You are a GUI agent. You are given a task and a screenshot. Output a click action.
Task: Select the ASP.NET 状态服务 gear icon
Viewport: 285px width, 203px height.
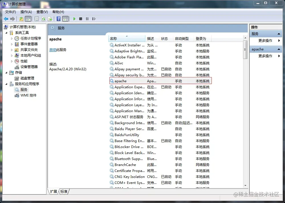coord(112,117)
